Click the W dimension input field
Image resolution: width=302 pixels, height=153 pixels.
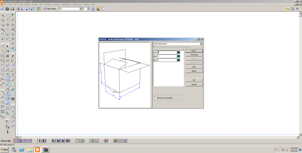point(167,56)
